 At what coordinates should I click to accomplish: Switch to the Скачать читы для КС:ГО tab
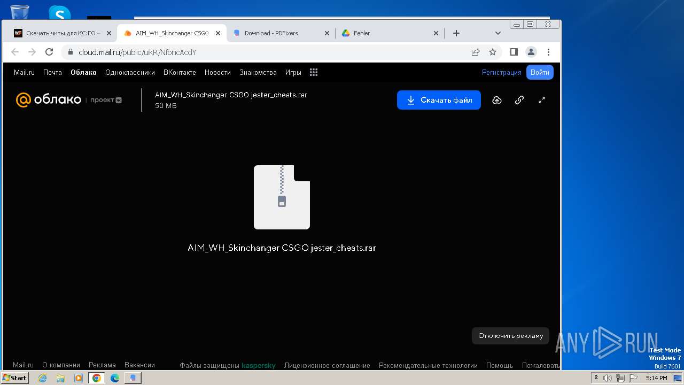pyautogui.click(x=63, y=33)
